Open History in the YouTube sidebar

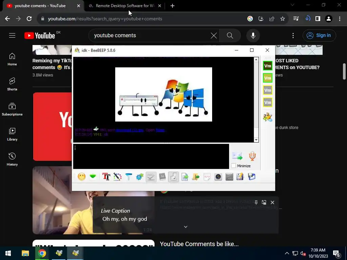click(x=12, y=159)
